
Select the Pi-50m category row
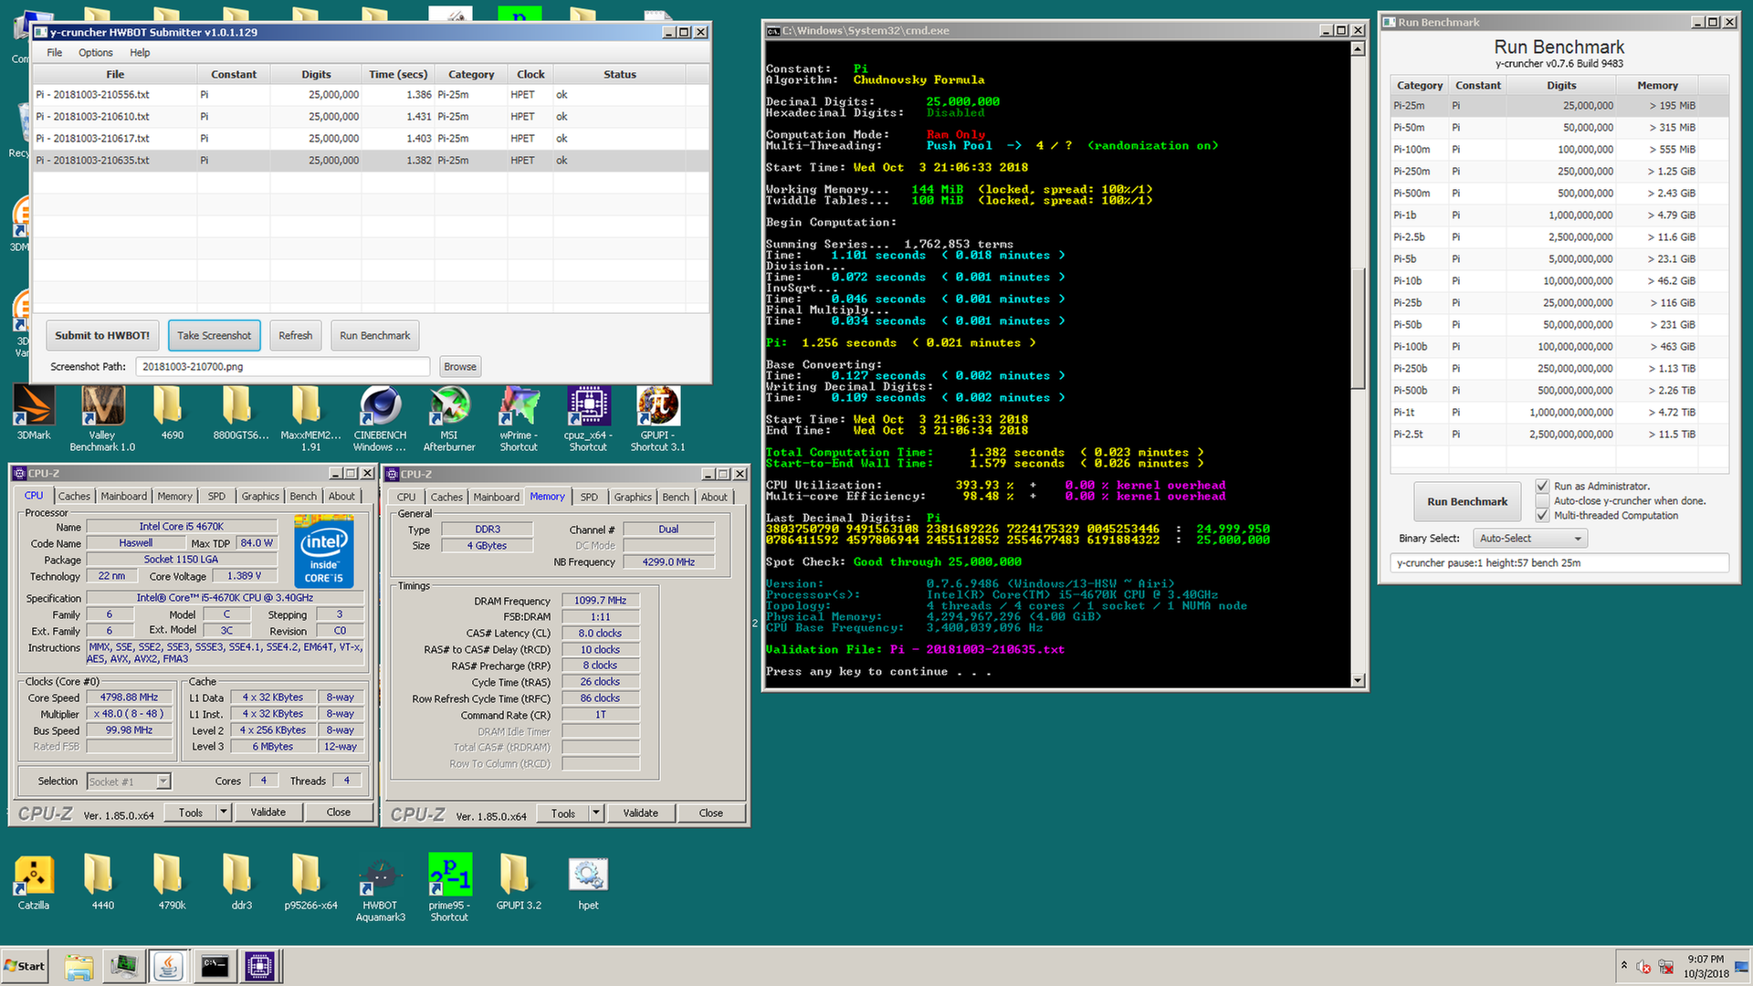1559,128
